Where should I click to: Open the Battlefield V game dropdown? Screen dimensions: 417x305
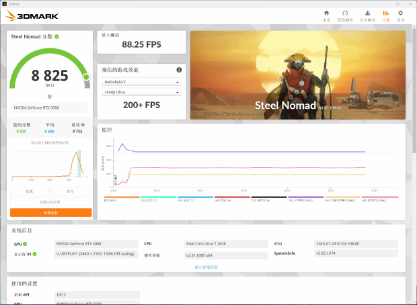pyautogui.click(x=141, y=82)
